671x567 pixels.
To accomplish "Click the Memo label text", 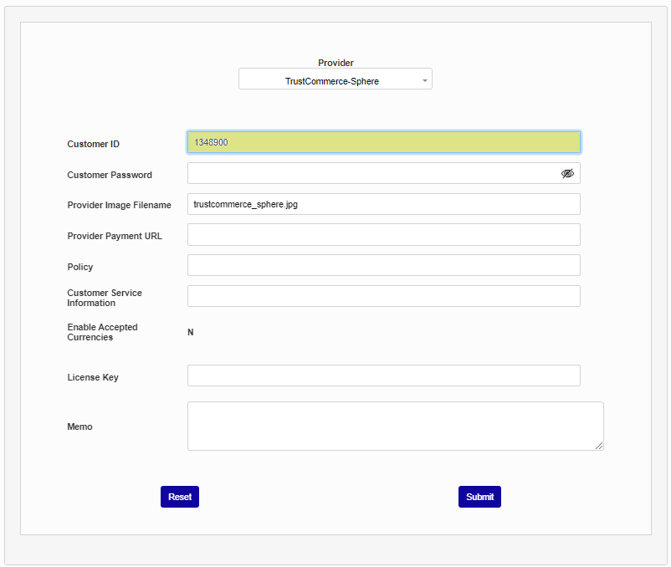I will tap(79, 427).
